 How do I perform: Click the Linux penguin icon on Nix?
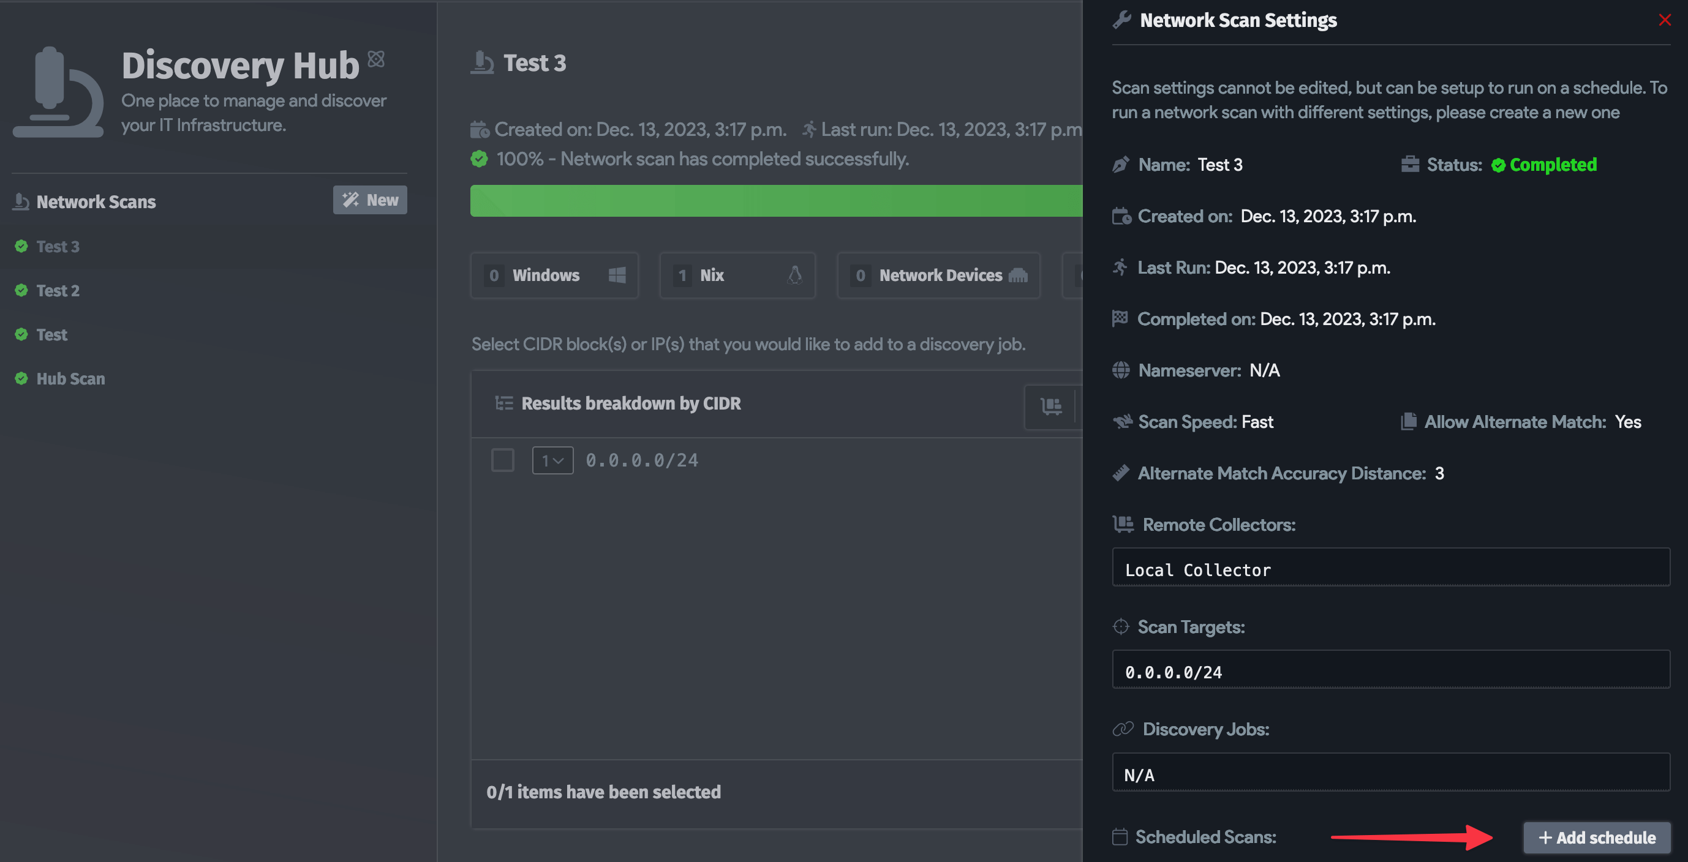click(795, 275)
